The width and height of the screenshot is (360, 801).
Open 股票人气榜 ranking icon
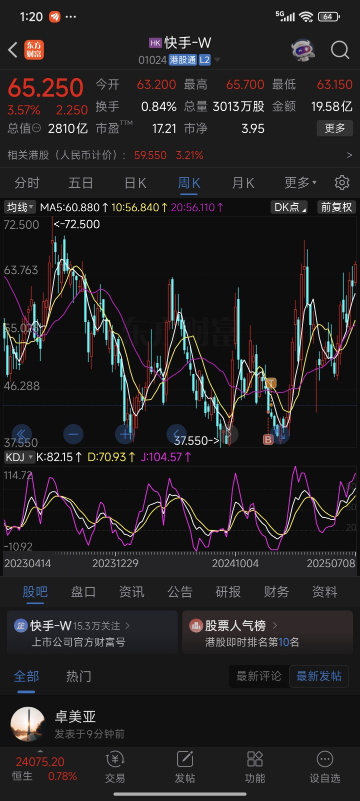click(x=196, y=625)
